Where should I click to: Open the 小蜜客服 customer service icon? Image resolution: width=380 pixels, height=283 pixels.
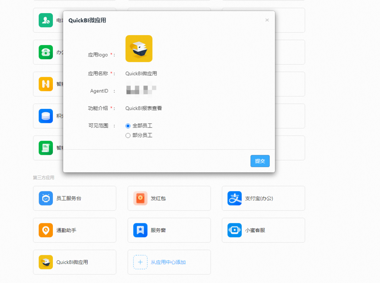(235, 230)
